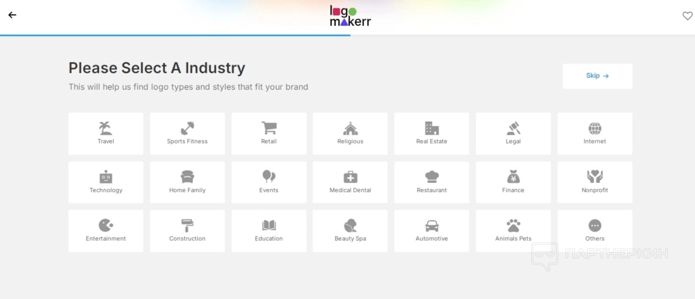
Task: Select the Technology robot icon
Action: (106, 177)
